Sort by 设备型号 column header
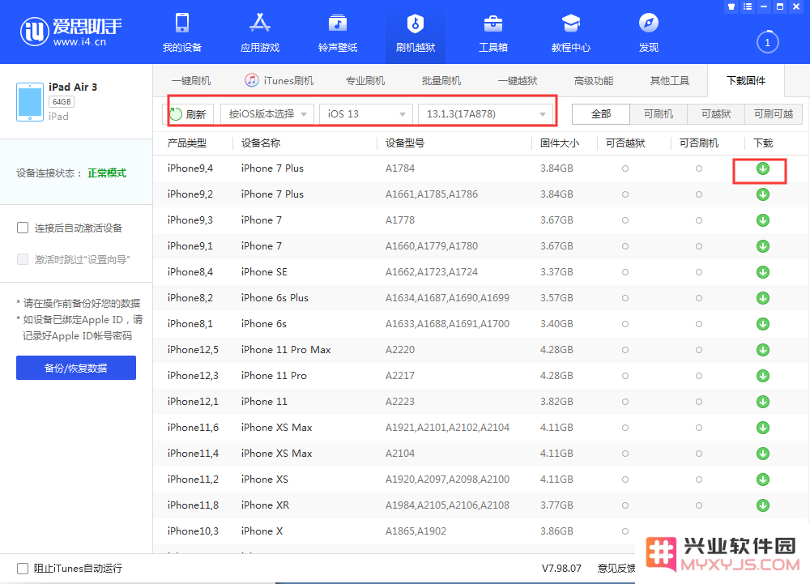The height and width of the screenshot is (584, 810). (404, 143)
